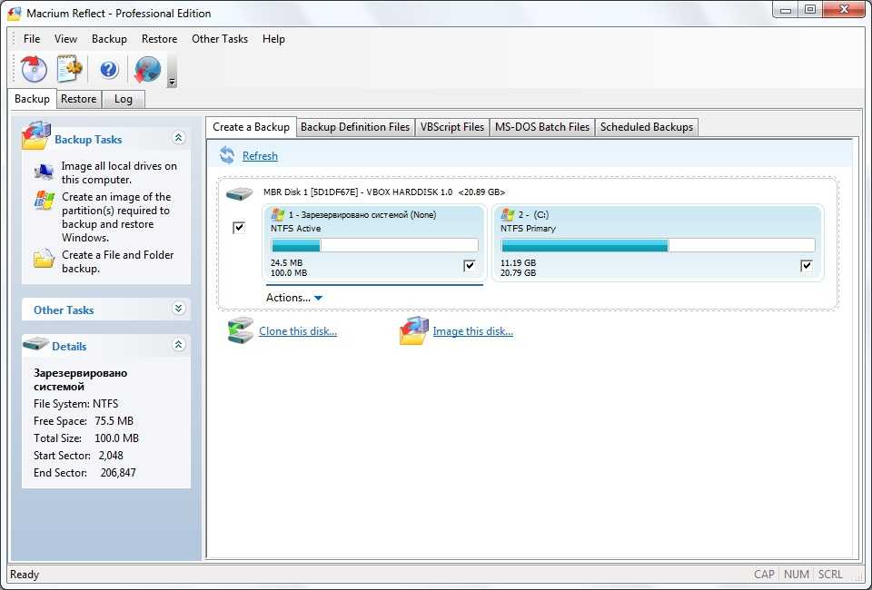Open the Restore menu
The image size is (872, 590).
(159, 39)
